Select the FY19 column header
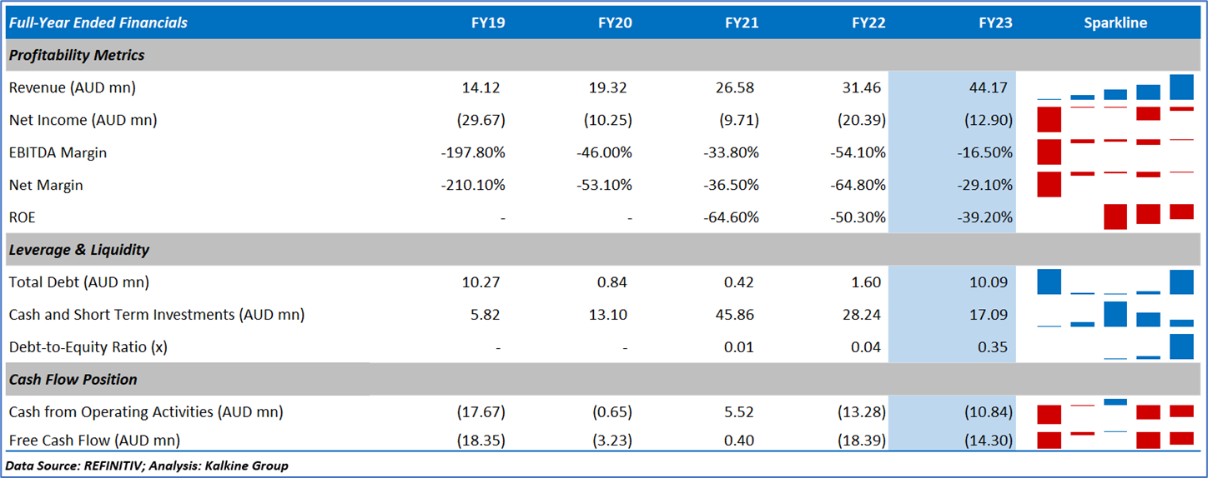 [488, 22]
